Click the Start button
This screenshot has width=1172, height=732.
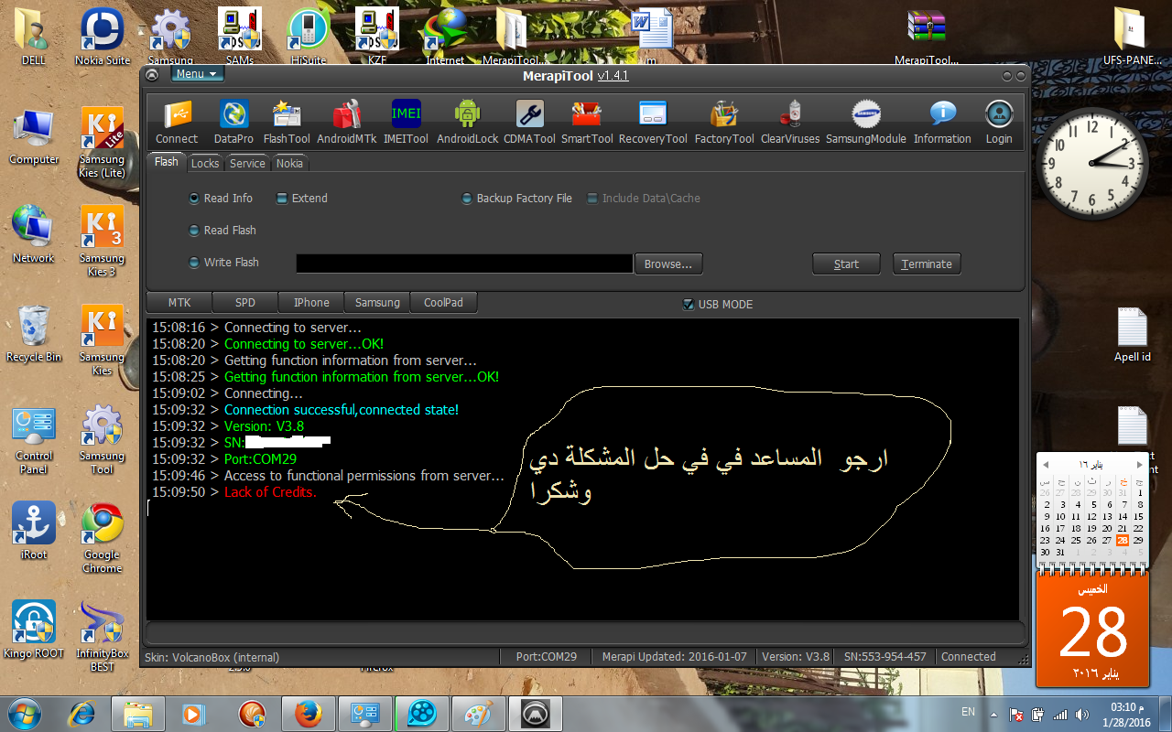point(846,264)
